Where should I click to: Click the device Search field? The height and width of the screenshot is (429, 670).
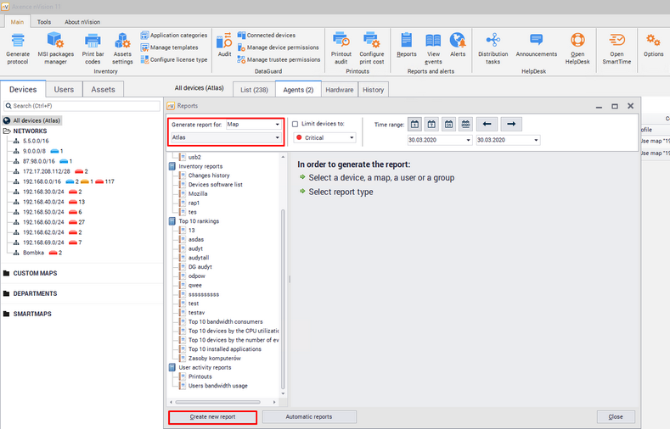pyautogui.click(x=81, y=106)
